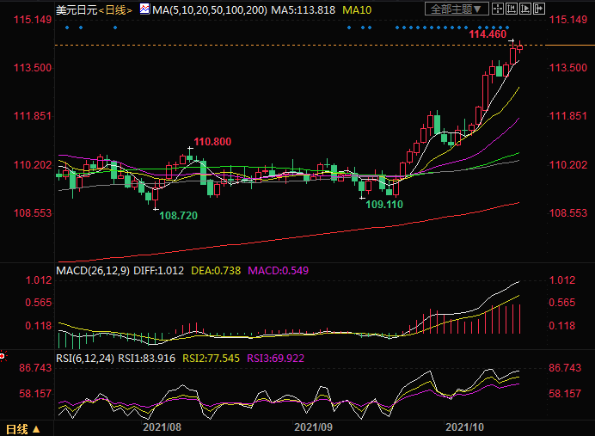Select the 日线 tab at bottom left

(x=15, y=427)
